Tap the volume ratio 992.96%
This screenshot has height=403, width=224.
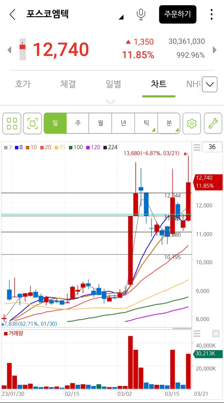click(191, 55)
